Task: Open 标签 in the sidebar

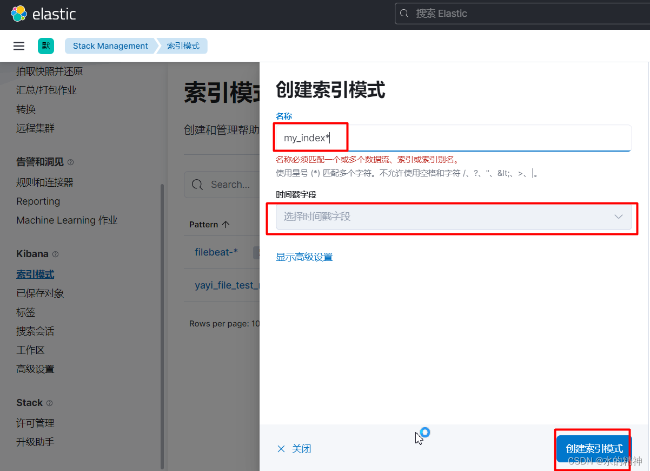Action: click(x=26, y=312)
